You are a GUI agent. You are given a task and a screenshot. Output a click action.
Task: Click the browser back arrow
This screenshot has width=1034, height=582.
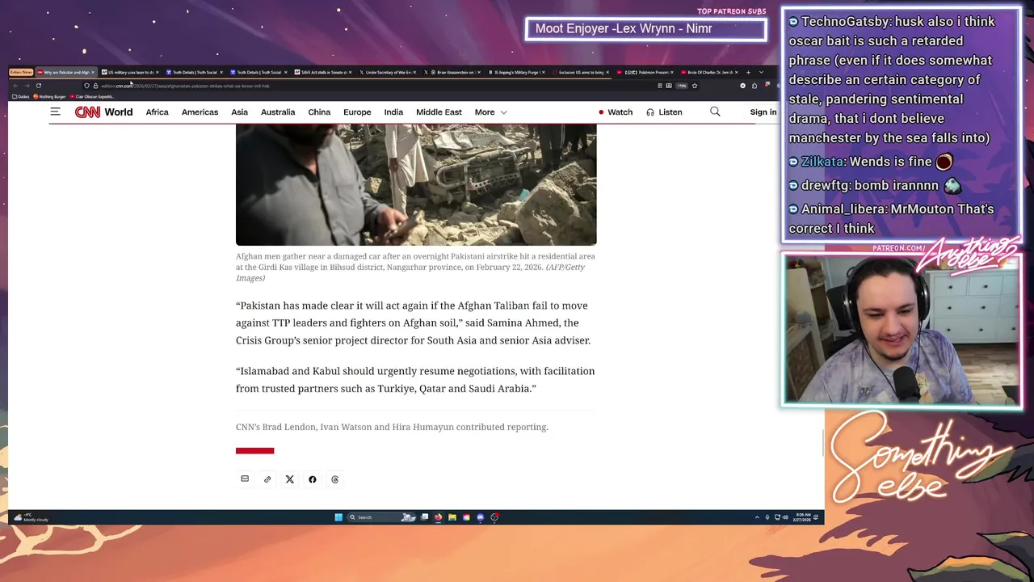15,86
